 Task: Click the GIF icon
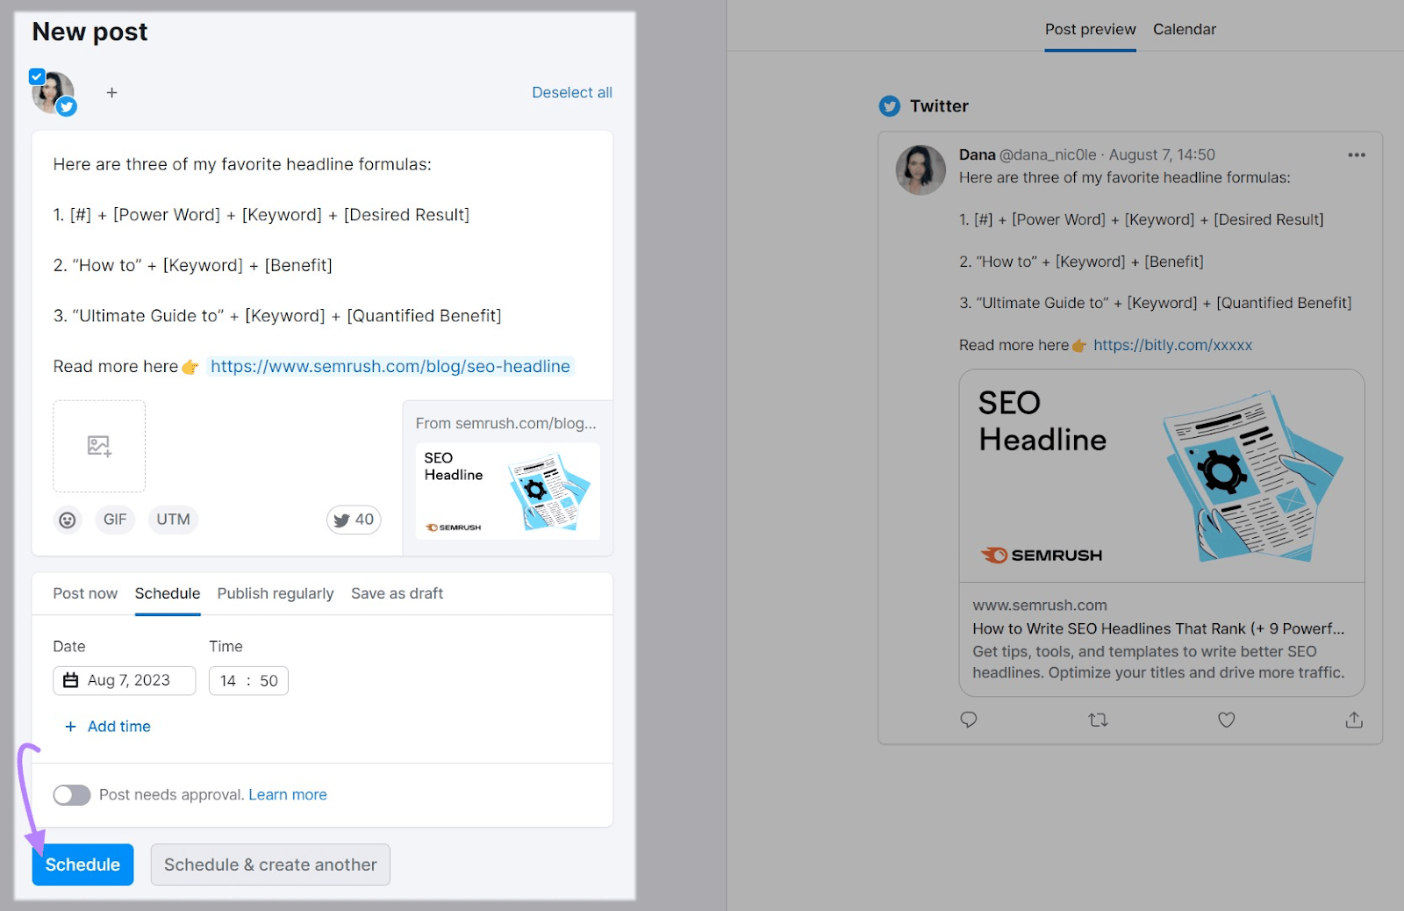pos(115,520)
